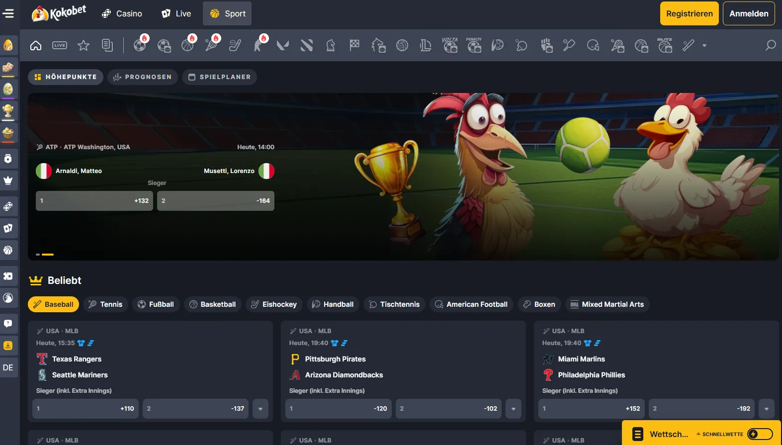The image size is (782, 445).
Task: Select the Handball filter chip
Action: pos(333,304)
